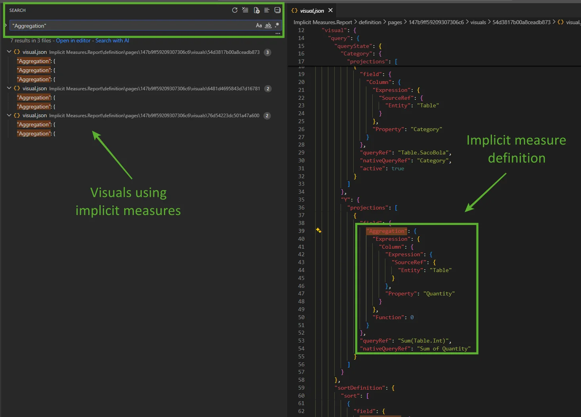Click pages breadcrumb segment
581x417 pixels.
coord(395,22)
